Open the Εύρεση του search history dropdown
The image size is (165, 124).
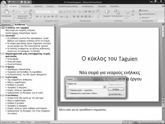pyautogui.click(x=105, y=87)
